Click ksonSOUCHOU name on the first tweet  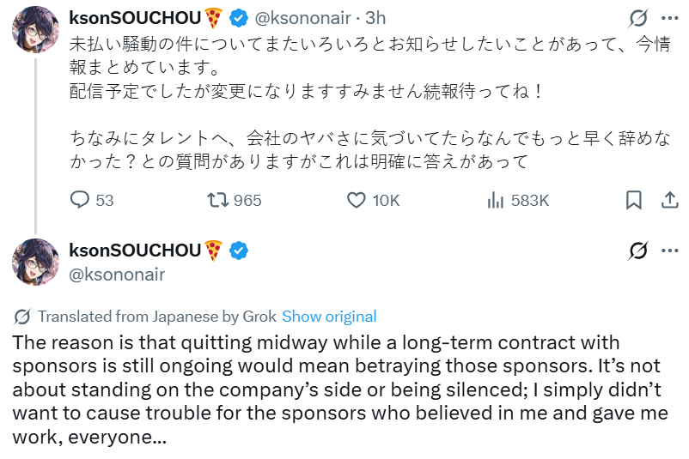(134, 17)
